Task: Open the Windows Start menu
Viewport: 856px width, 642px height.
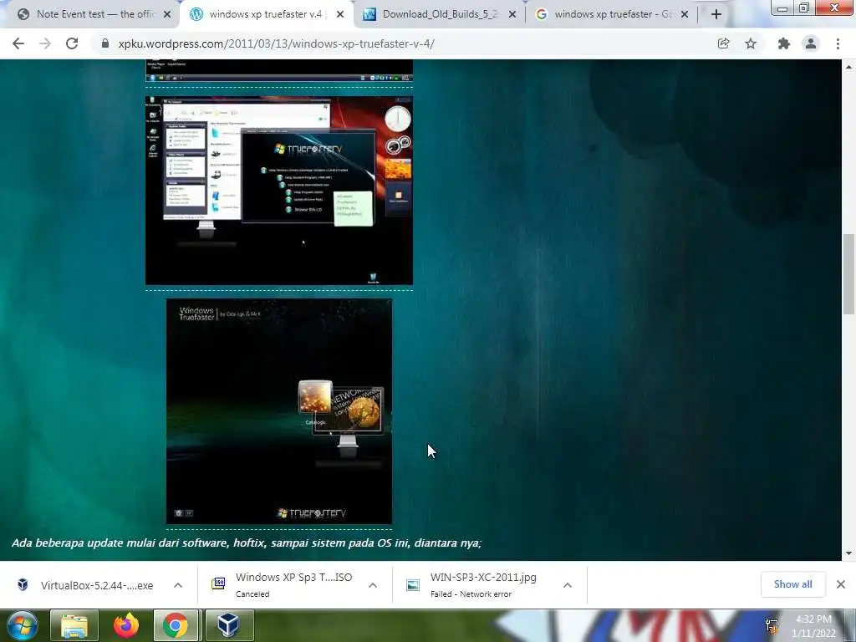Action: pyautogui.click(x=22, y=625)
